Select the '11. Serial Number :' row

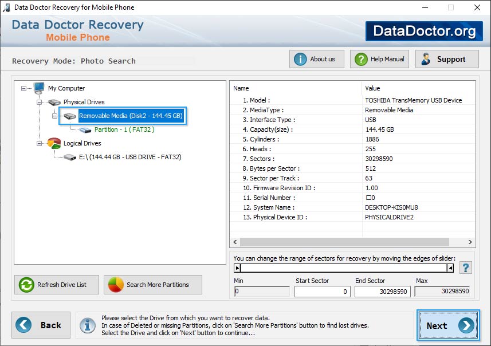click(352, 198)
